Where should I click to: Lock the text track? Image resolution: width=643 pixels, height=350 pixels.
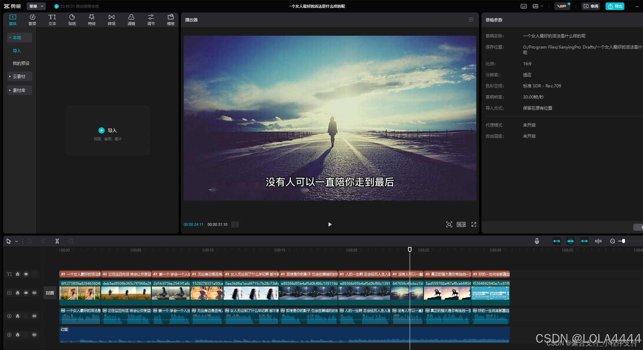click(x=18, y=274)
